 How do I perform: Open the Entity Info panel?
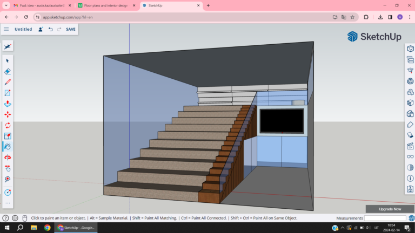(x=410, y=49)
